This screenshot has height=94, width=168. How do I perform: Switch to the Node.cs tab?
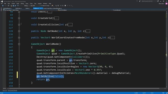(x=27, y=8)
